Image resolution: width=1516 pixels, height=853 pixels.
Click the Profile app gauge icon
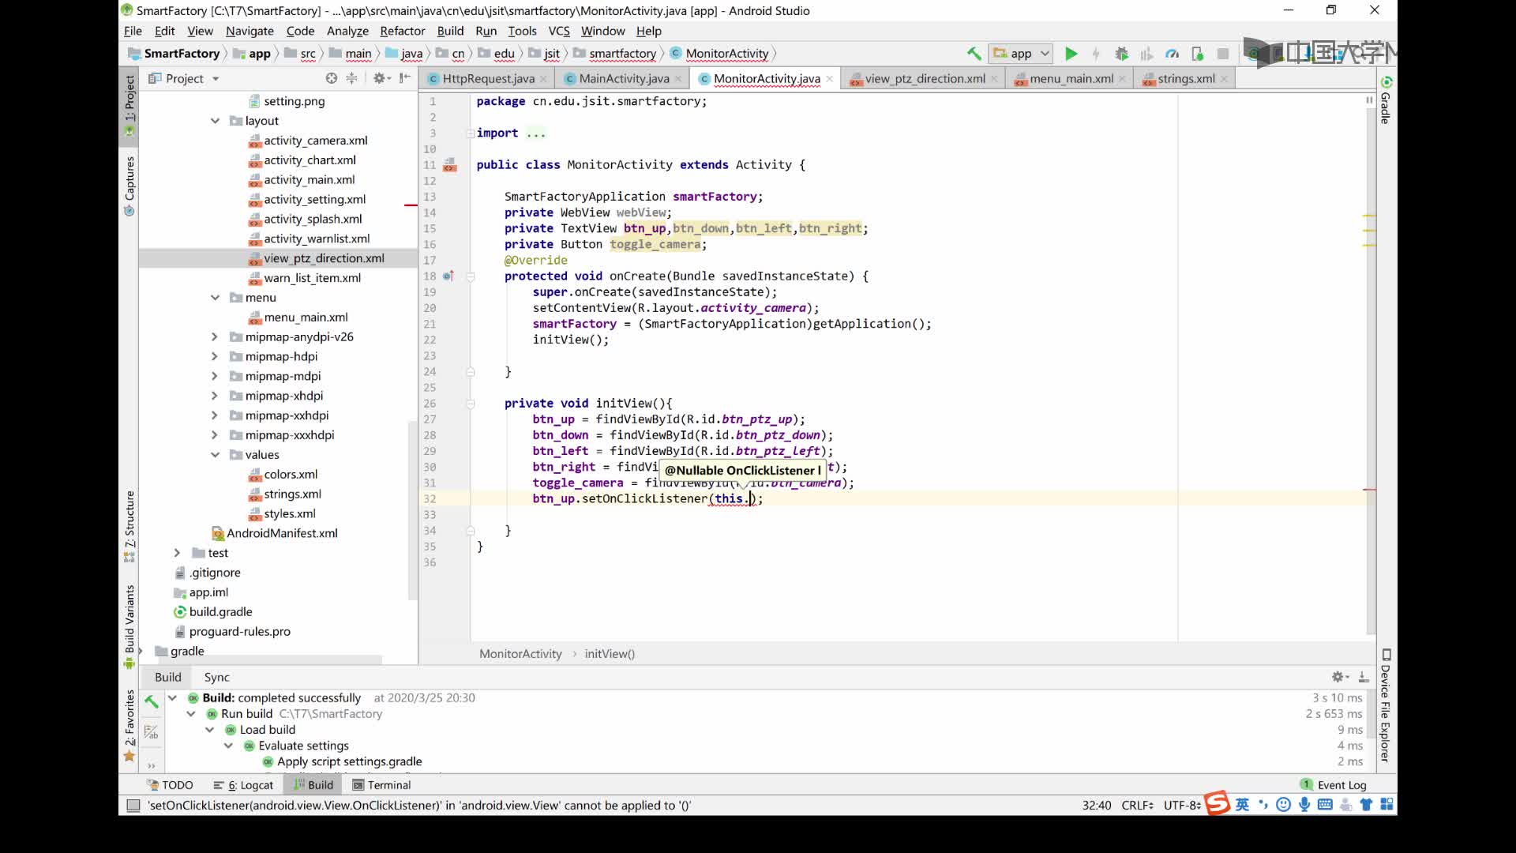tap(1172, 54)
